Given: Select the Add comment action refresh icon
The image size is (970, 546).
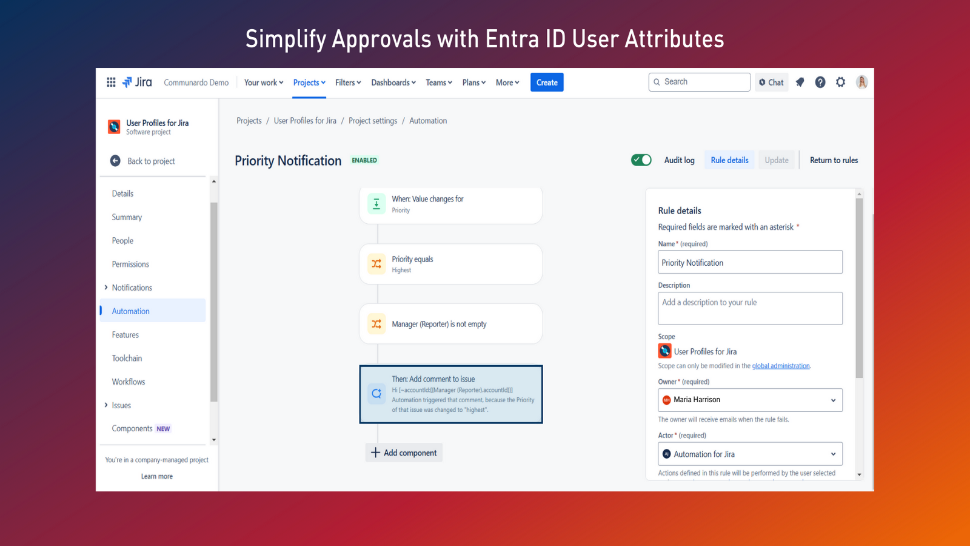Looking at the screenshot, I should [376, 394].
